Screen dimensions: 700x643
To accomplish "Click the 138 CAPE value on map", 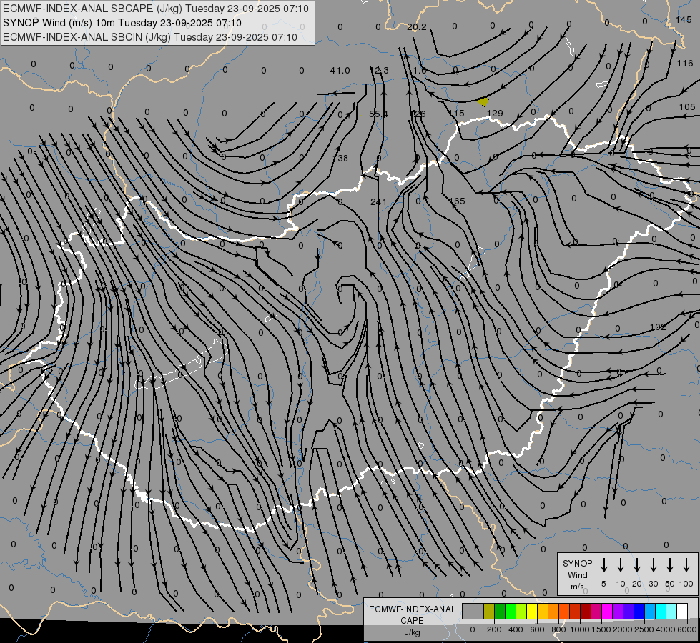I will coord(340,159).
